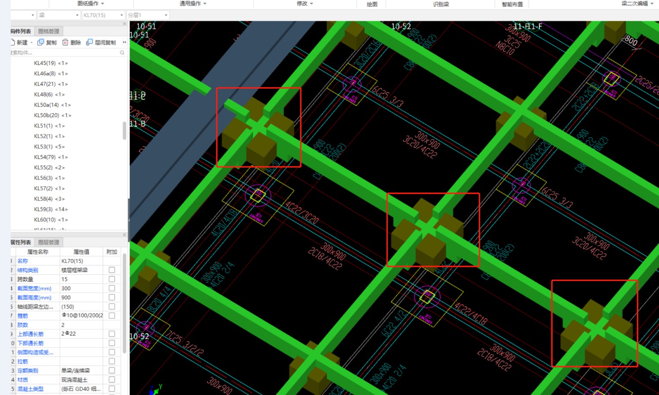659x395 pixels.
Task: Open the 识别梁 ribbon group
Action: [x=441, y=4]
